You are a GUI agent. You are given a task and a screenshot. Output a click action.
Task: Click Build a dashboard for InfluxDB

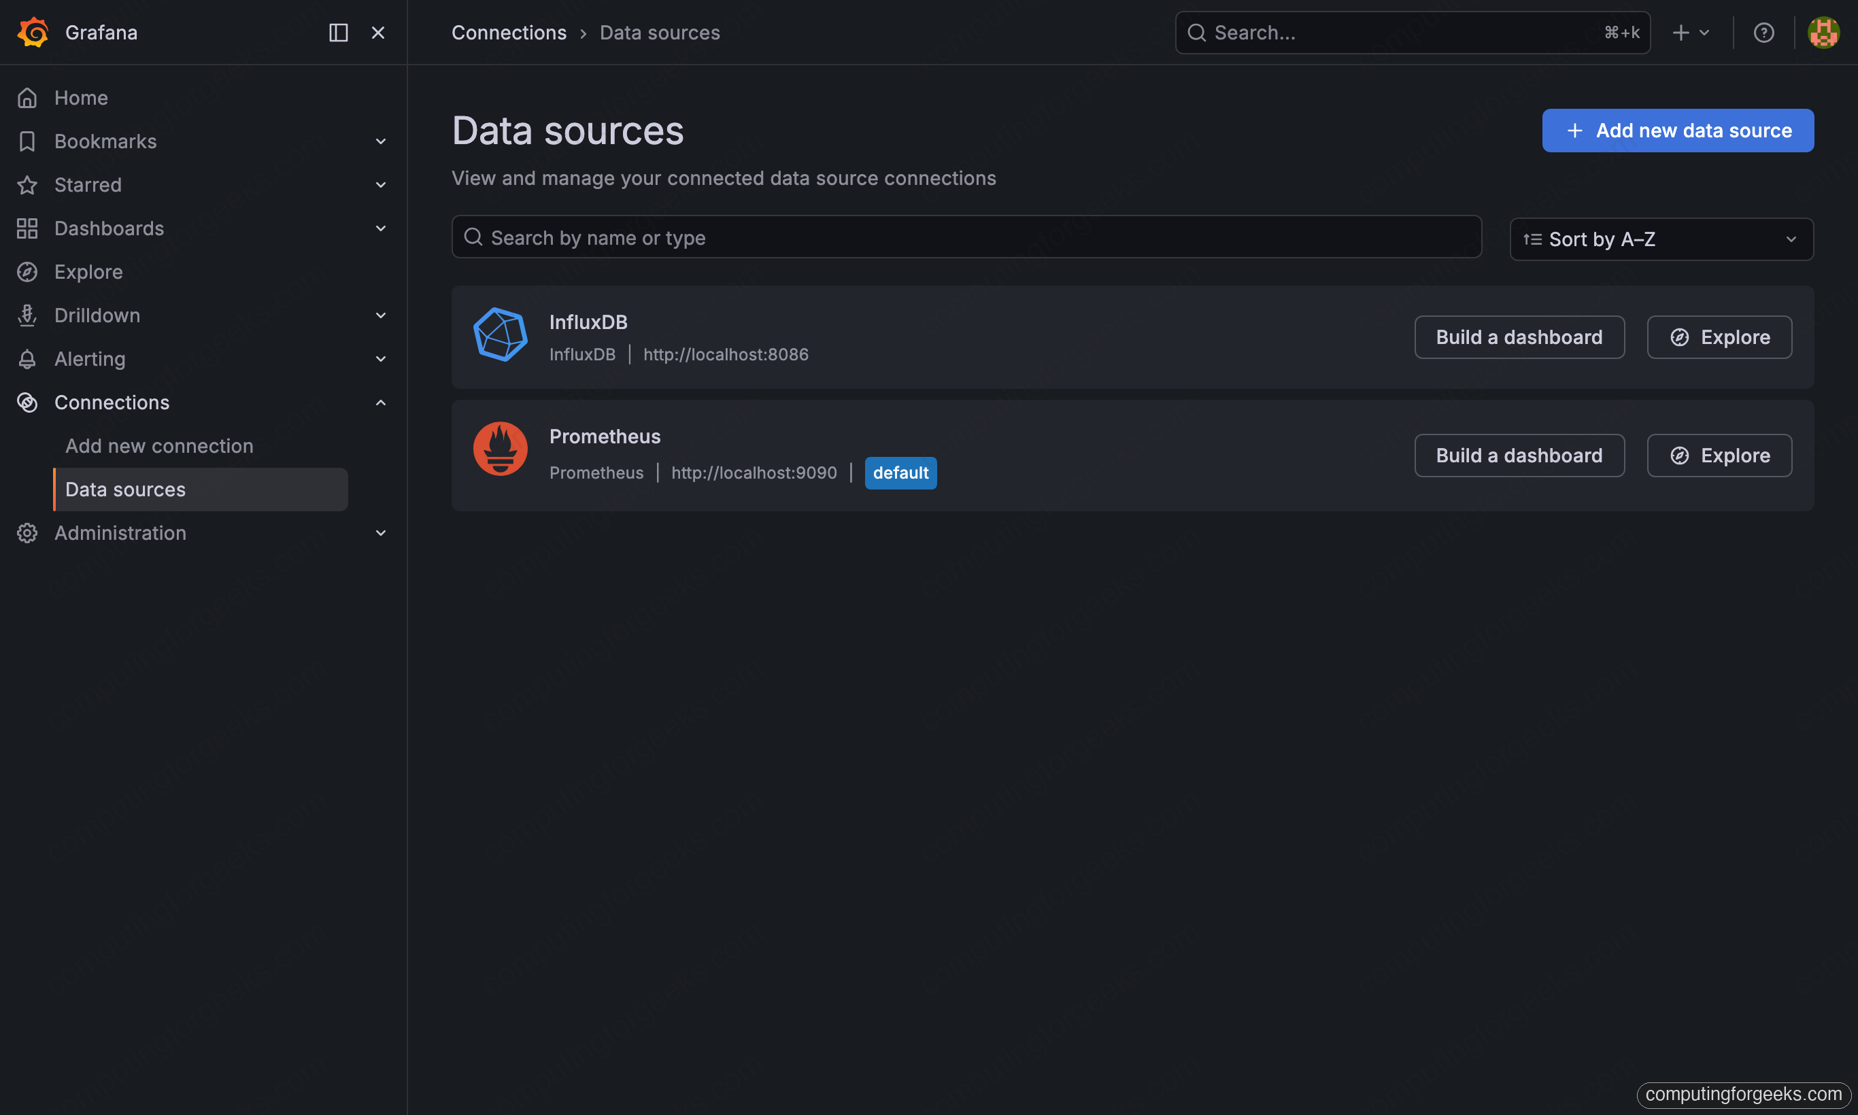click(1519, 337)
